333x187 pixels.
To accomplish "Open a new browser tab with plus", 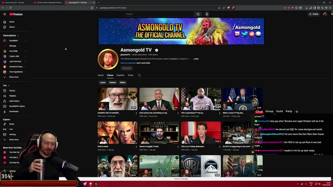I will point(98,3).
